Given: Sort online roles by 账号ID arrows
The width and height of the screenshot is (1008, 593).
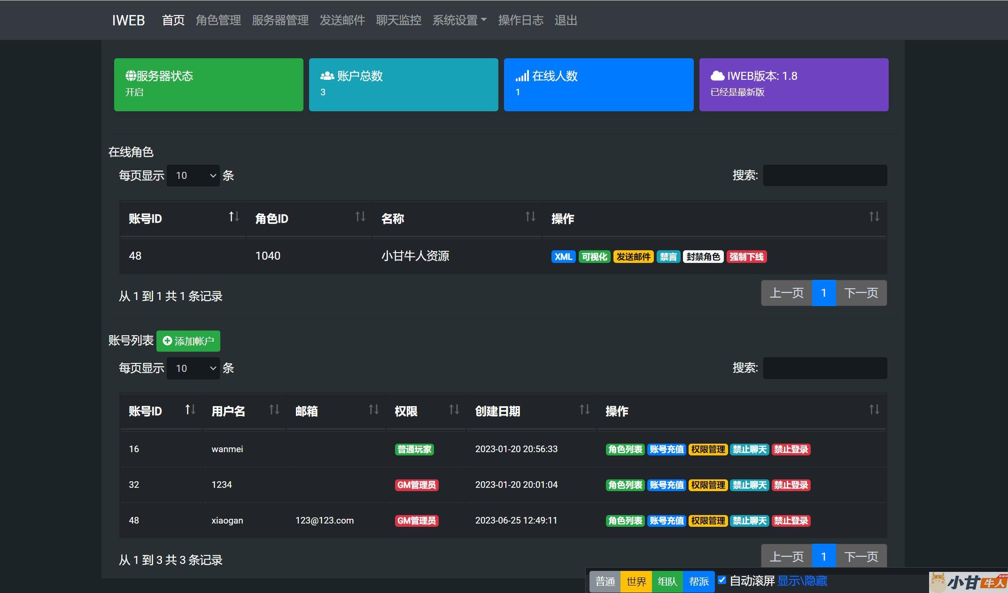Looking at the screenshot, I should pyautogui.click(x=233, y=216).
